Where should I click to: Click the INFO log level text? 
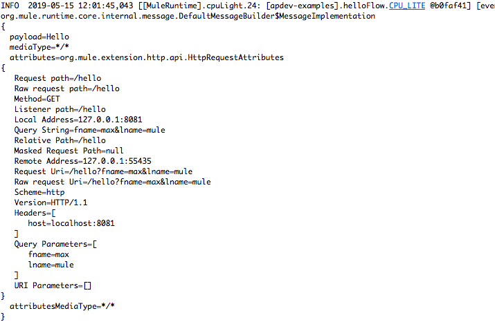tap(10, 6)
